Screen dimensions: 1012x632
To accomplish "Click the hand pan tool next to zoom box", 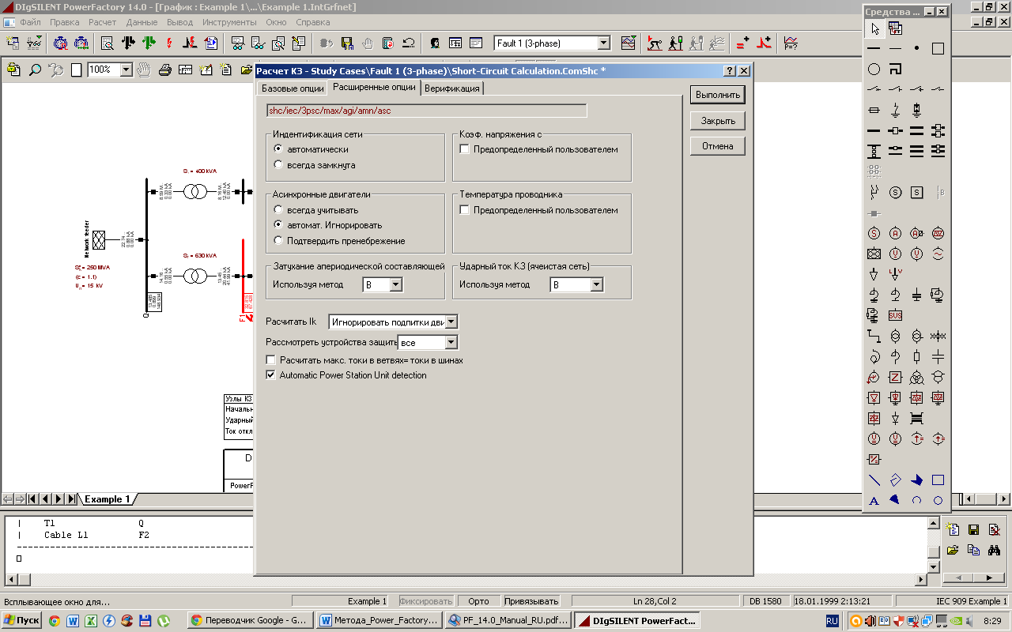I will point(145,70).
